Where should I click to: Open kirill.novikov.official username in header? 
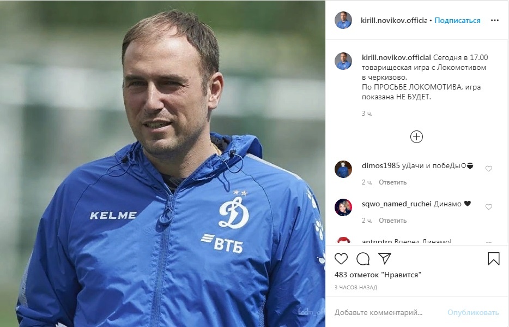point(393,20)
